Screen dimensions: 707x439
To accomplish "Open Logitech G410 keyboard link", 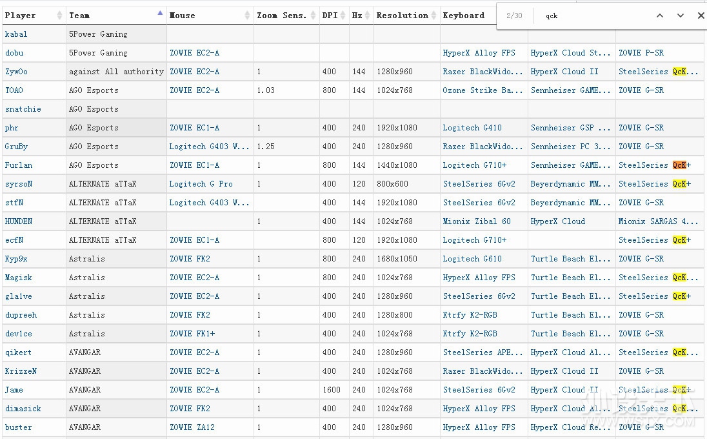I will [472, 128].
